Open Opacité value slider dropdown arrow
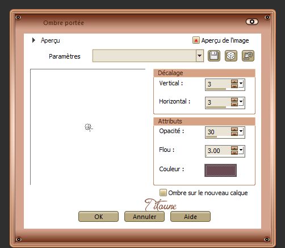This screenshot has height=248, width=285. pos(241,131)
